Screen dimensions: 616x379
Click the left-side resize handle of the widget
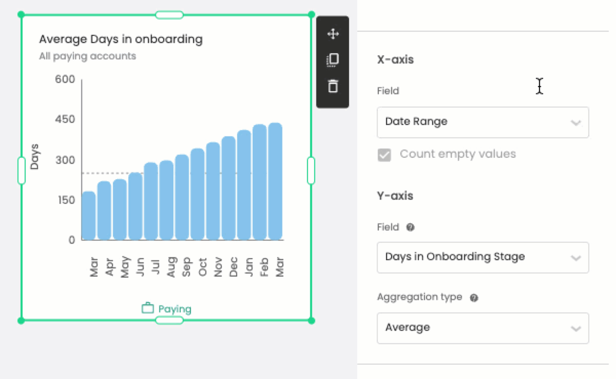click(21, 171)
